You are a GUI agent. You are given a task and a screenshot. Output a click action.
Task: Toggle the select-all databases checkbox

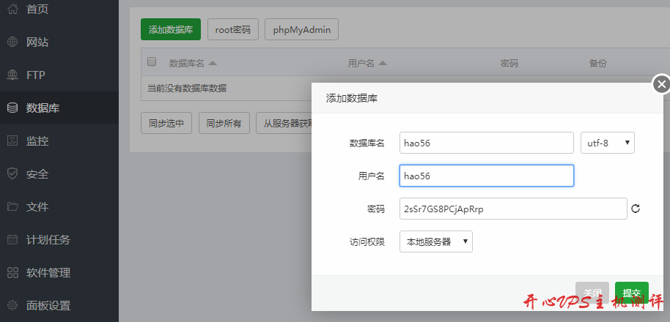pyautogui.click(x=152, y=62)
